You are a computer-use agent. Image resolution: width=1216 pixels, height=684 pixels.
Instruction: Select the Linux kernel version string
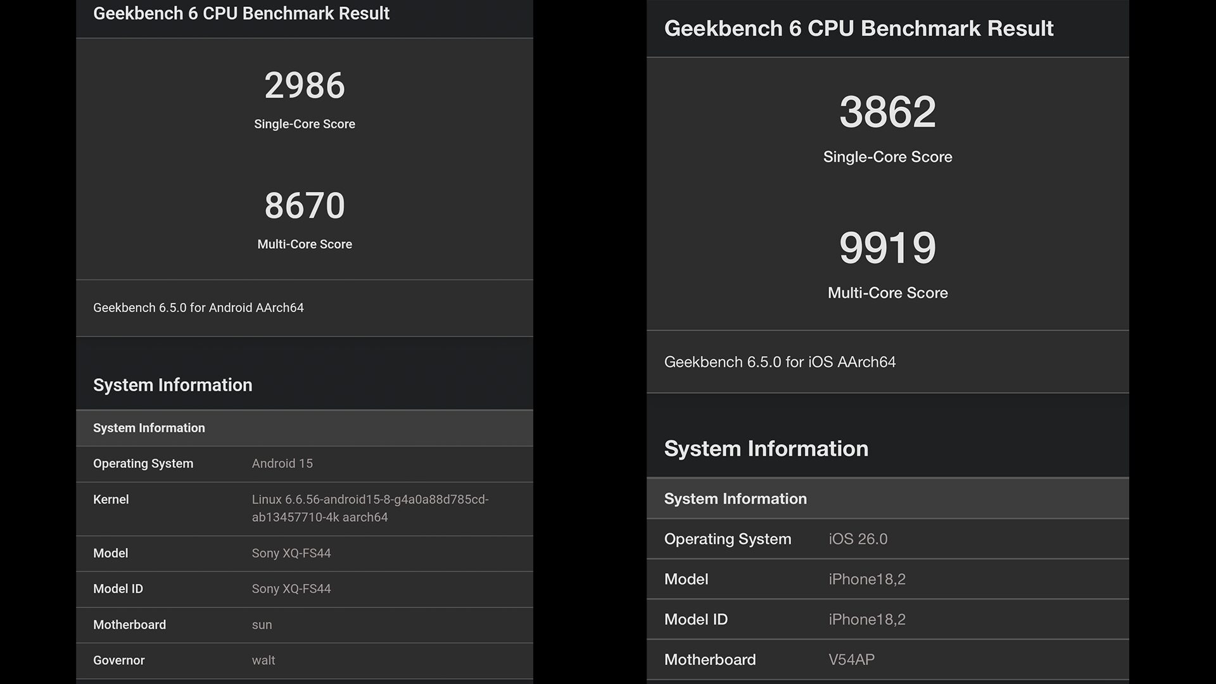click(370, 509)
